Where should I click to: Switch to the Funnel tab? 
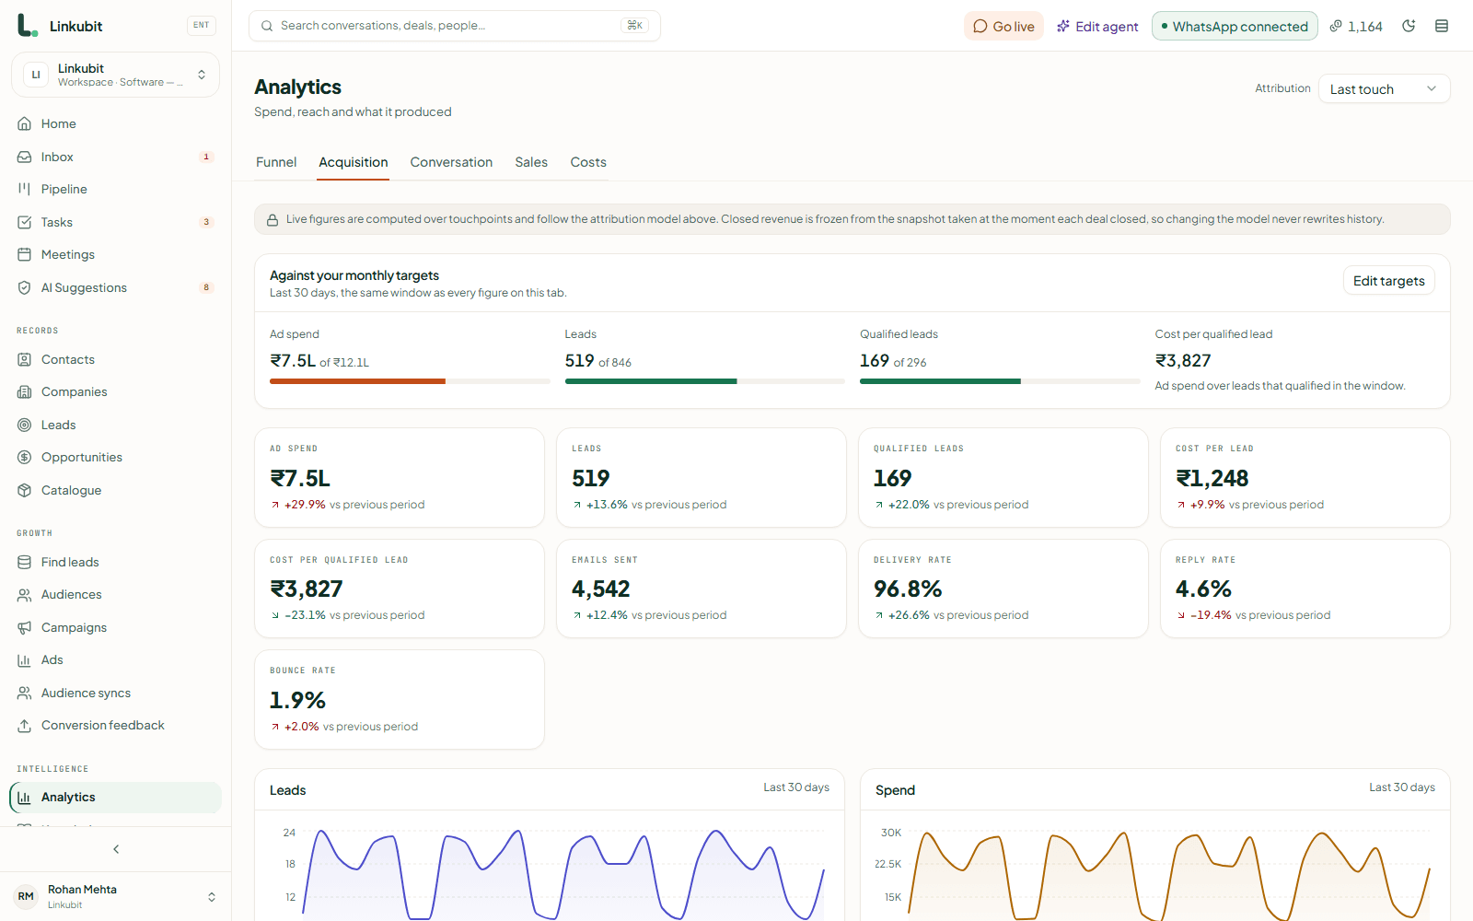276,162
